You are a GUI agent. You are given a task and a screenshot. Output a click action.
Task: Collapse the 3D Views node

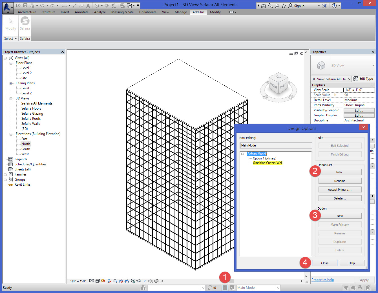click(11, 98)
